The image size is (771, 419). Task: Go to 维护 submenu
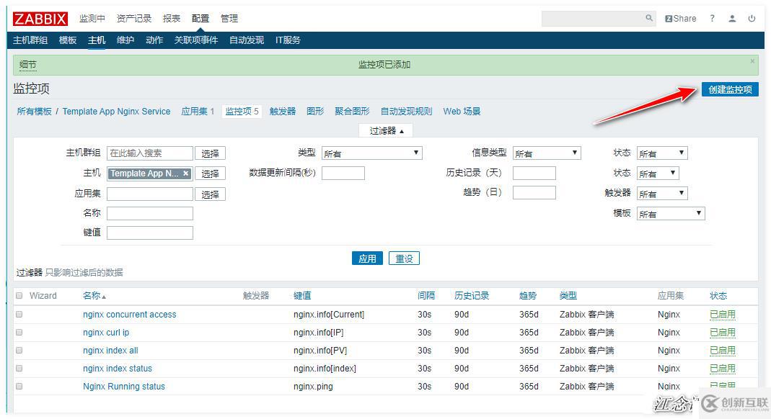(125, 40)
